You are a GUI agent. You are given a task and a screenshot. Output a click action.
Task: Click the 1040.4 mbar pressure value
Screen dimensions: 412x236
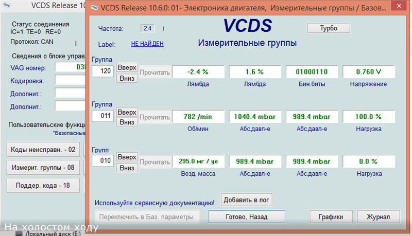(x=255, y=117)
